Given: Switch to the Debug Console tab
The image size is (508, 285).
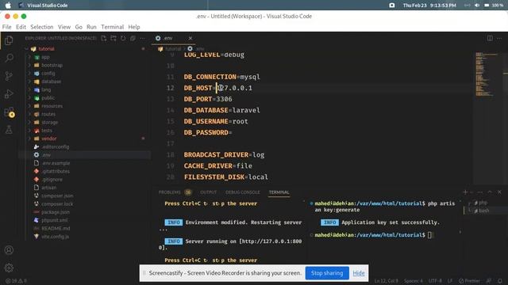Looking at the screenshot, I should coord(243,192).
